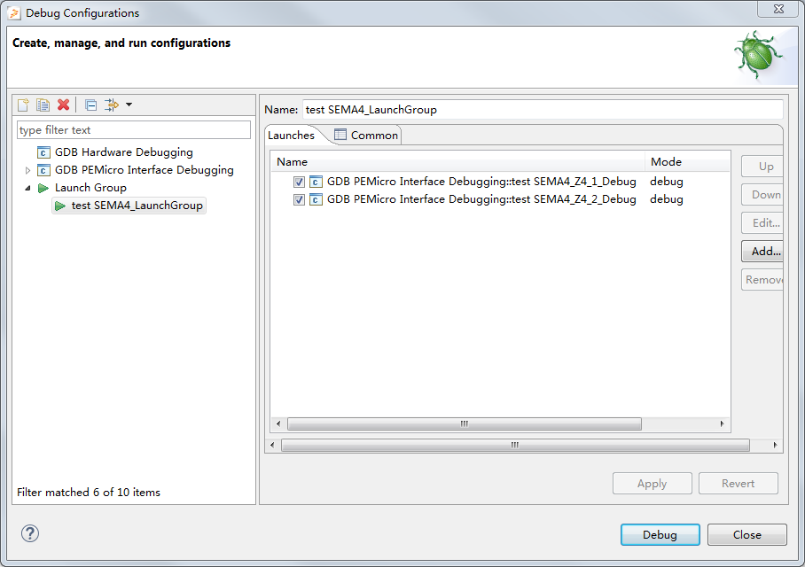Click the Mode column header
The height and width of the screenshot is (567, 805).
pos(687,161)
